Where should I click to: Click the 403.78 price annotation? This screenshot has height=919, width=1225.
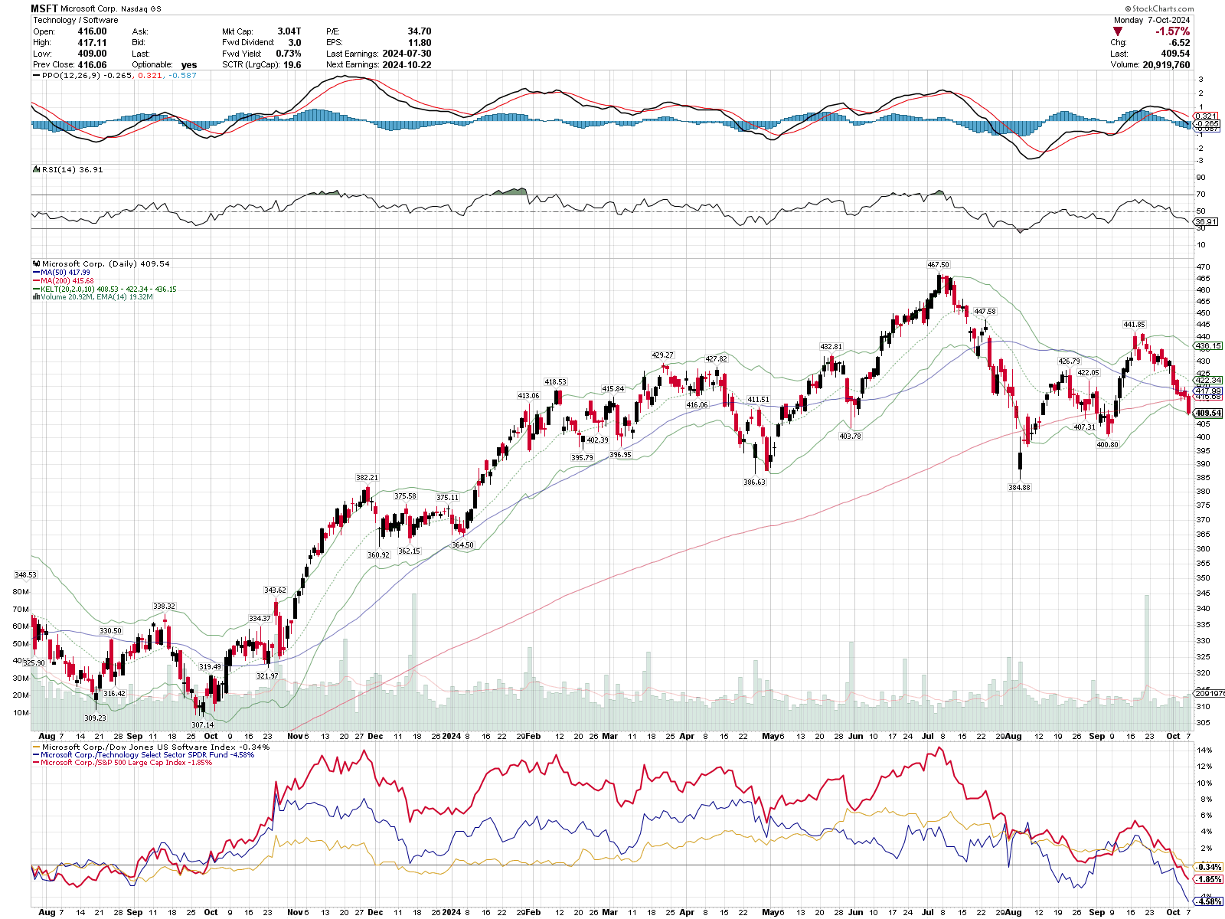point(850,436)
